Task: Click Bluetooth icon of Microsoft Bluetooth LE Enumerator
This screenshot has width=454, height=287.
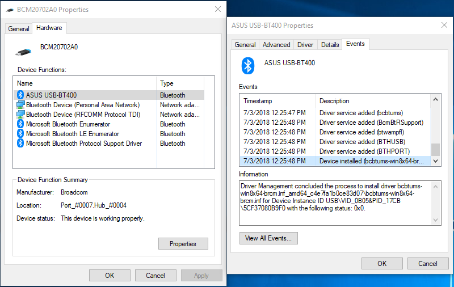Action: (x=20, y=134)
